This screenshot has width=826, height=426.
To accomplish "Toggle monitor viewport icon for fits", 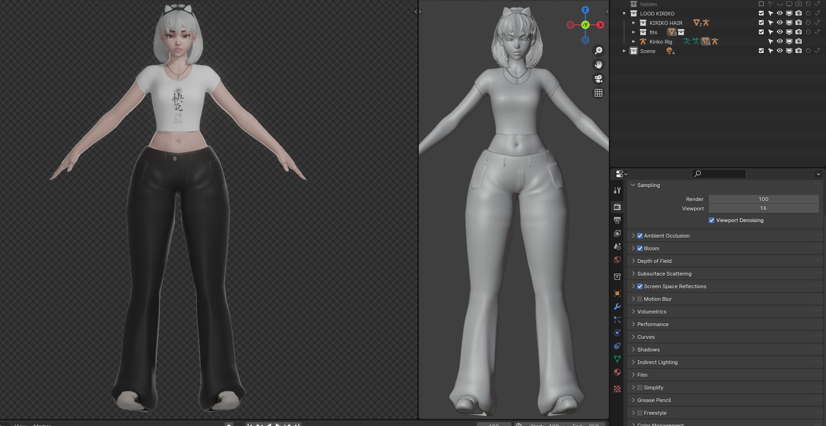I will tap(789, 32).
